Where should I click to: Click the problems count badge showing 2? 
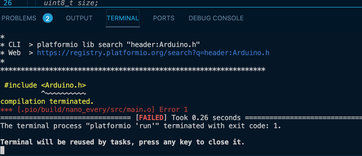[x=48, y=18]
